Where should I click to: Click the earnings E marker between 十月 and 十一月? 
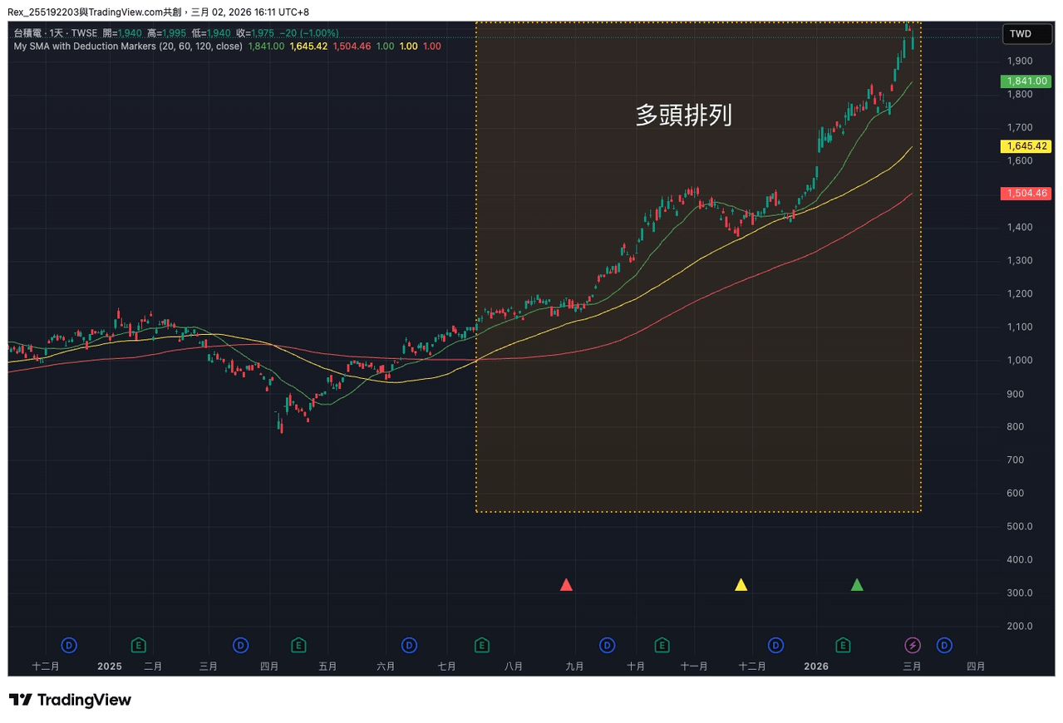[x=662, y=645]
